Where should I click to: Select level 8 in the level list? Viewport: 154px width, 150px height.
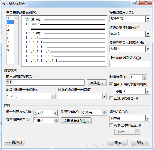tap(10, 46)
